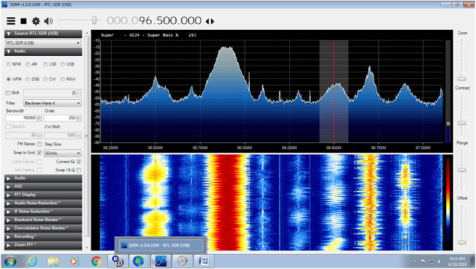The height and width of the screenshot is (269, 476).
Task: Open Internet Explorer from the taskbar
Action: 32,261
